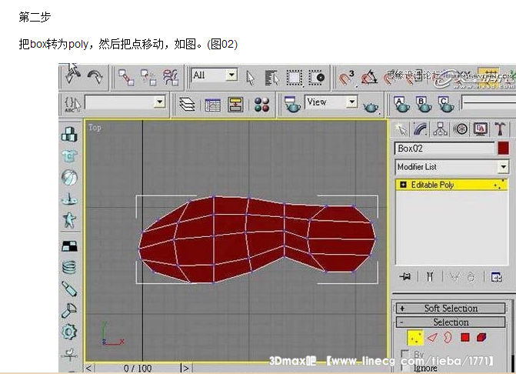Enable the By Vertex checkbox
The height and width of the screenshot is (374, 516).
[405, 354]
